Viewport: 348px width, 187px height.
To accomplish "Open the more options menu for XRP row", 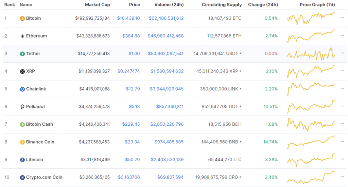I will [x=342, y=71].
